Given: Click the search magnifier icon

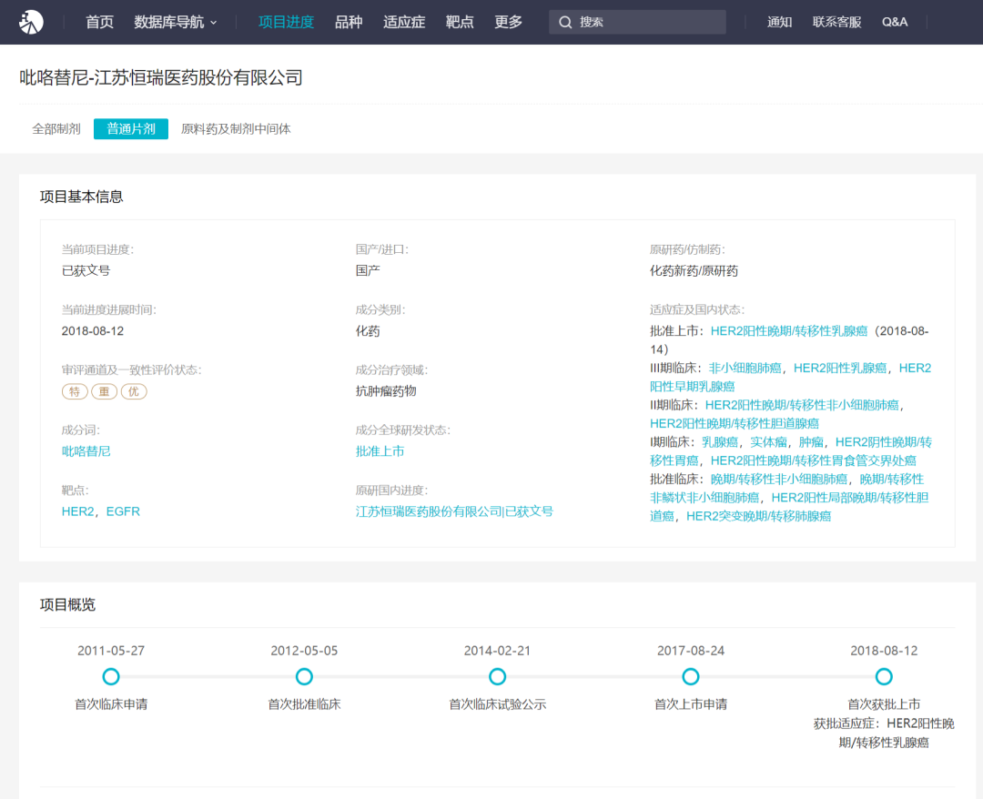Looking at the screenshot, I should [x=565, y=22].
